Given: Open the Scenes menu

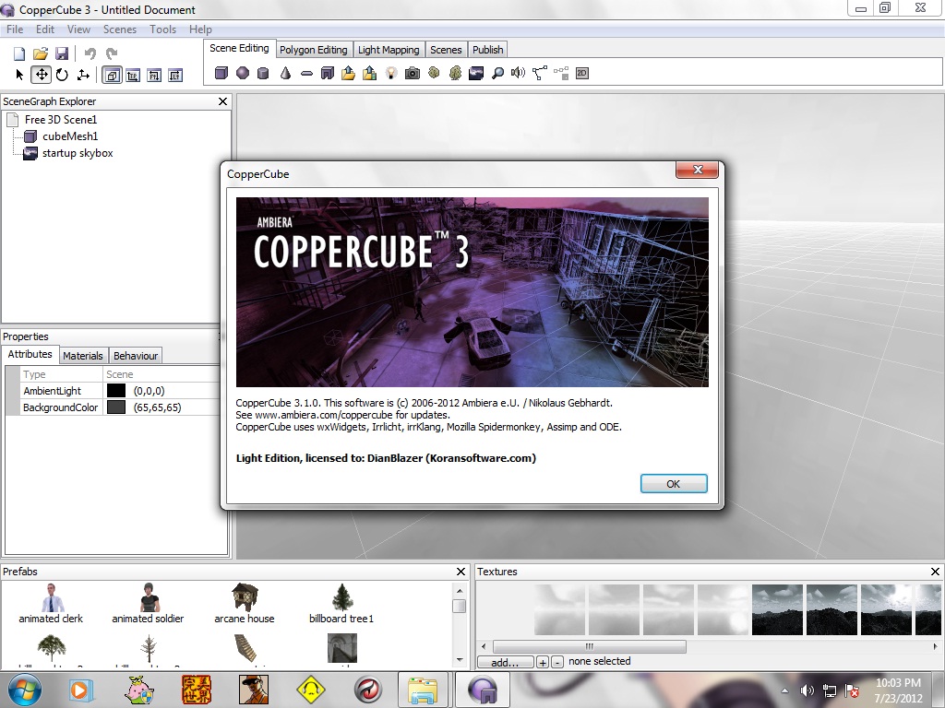Looking at the screenshot, I should 120,29.
